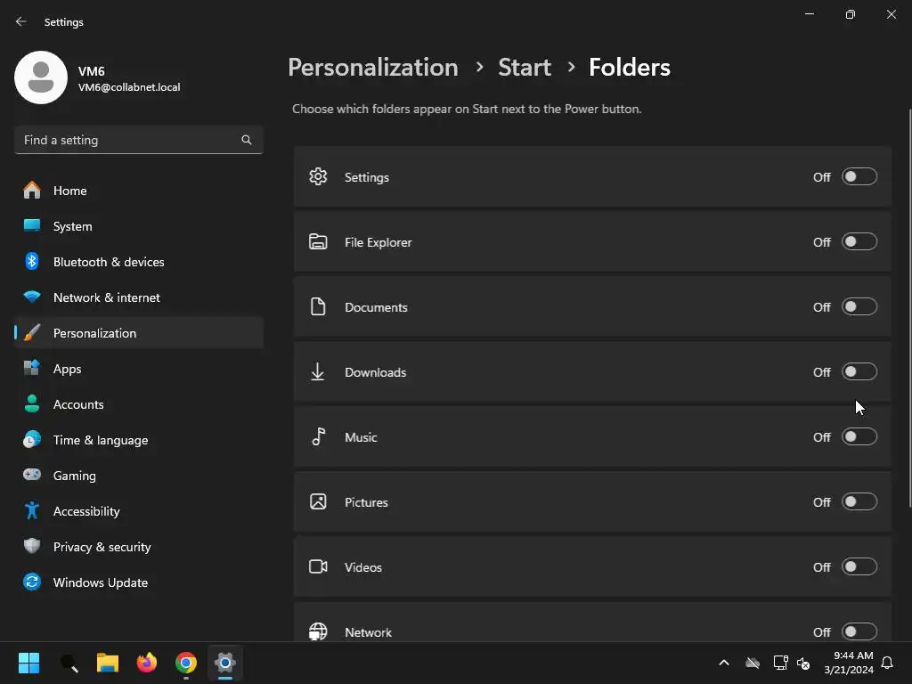The width and height of the screenshot is (912, 684).
Task: Open the Bluetooth & devices section
Action: click(x=109, y=262)
